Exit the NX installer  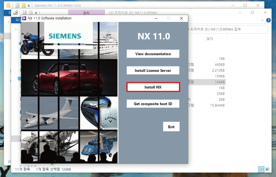(171, 127)
